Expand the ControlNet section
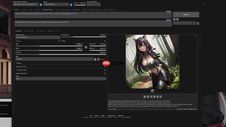Viewport: 226px width, 127px height. click(x=61, y=70)
